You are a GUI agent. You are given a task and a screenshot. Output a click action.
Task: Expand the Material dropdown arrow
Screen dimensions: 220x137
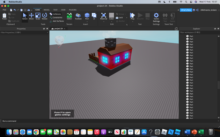click(x=104, y=22)
